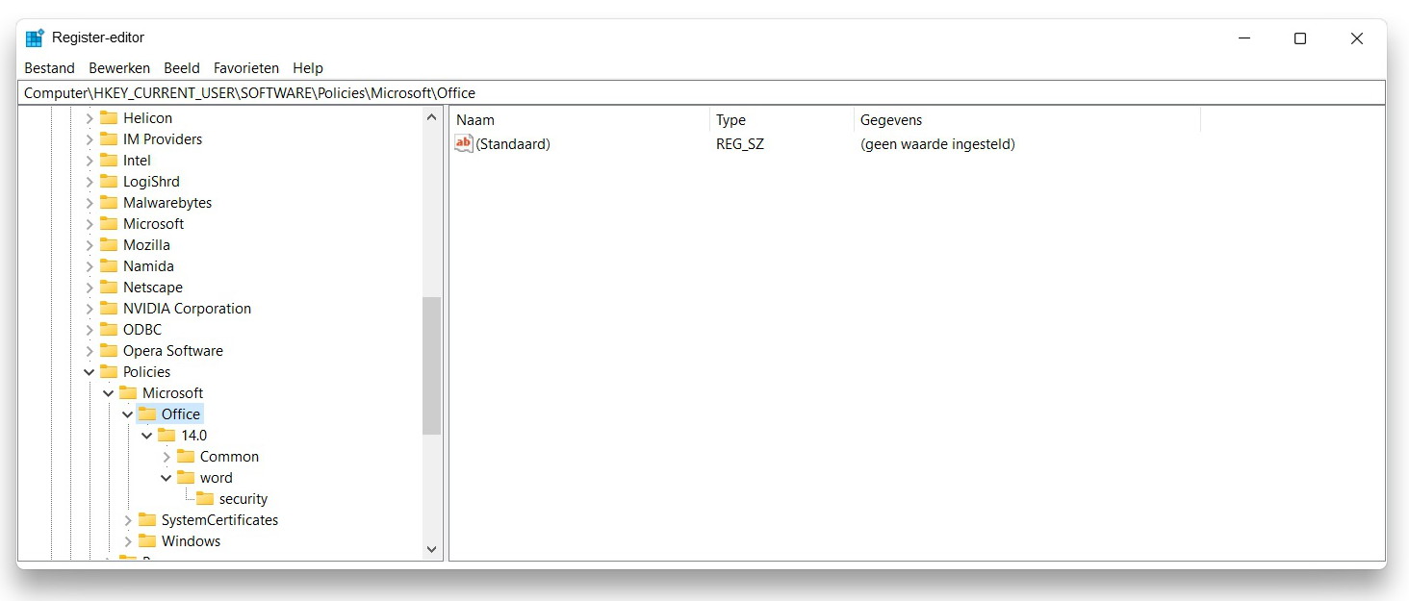Select the Policies folder icon

tap(109, 372)
